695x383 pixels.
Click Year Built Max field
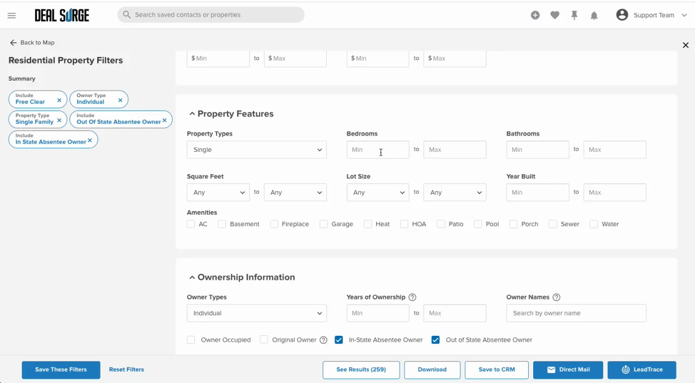(615, 193)
